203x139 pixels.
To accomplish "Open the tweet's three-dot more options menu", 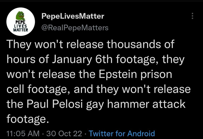I will (193, 16).
